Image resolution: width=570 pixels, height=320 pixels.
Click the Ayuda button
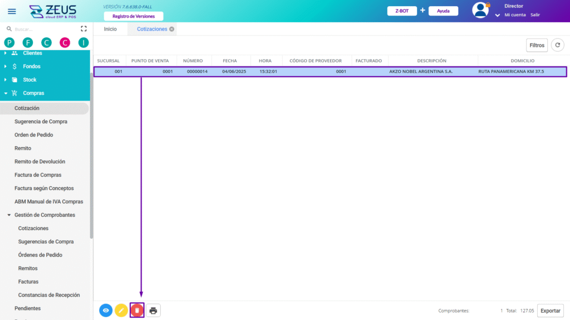[x=443, y=11]
